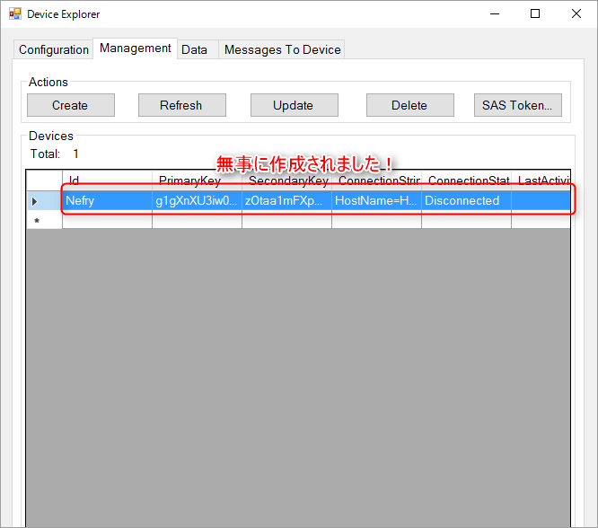The width and height of the screenshot is (598, 528).
Task: Switch to the Configuration tab
Action: [x=54, y=49]
